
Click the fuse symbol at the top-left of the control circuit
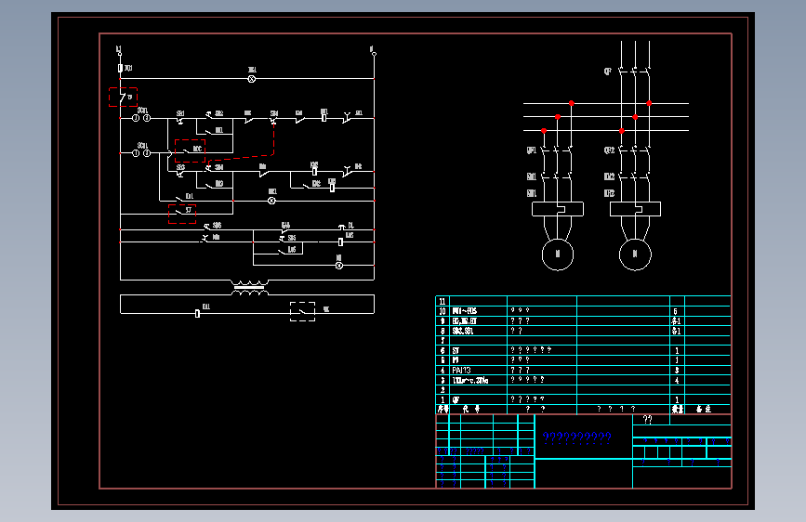click(120, 68)
